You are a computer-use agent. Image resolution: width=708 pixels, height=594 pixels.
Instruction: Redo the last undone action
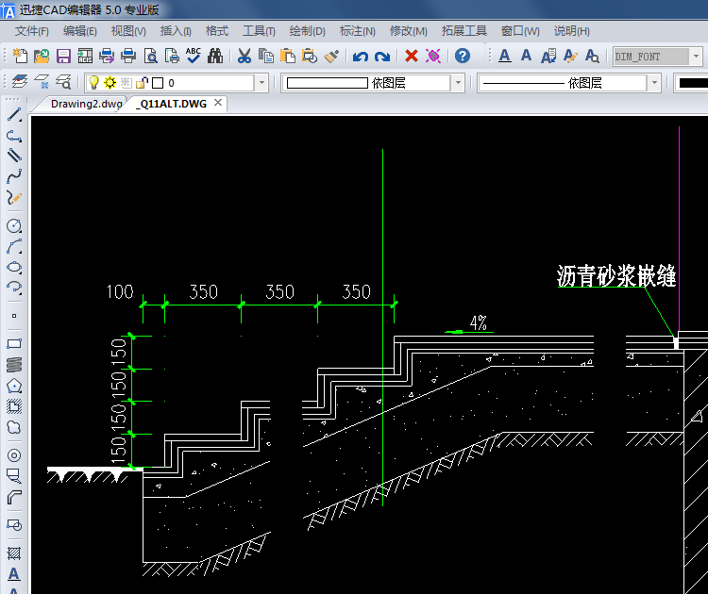(382, 57)
